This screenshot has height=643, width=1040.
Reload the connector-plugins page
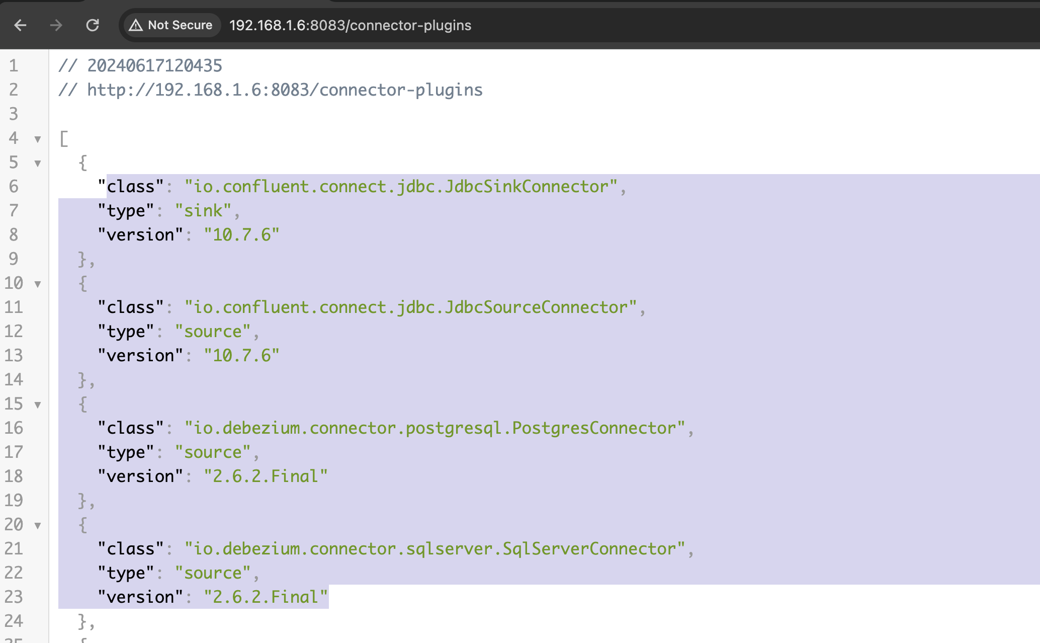[x=93, y=25]
